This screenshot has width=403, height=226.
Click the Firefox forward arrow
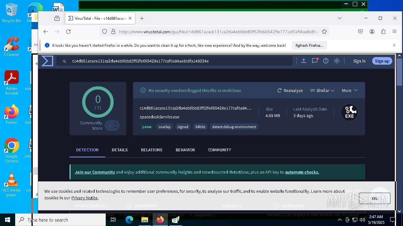(x=57, y=31)
